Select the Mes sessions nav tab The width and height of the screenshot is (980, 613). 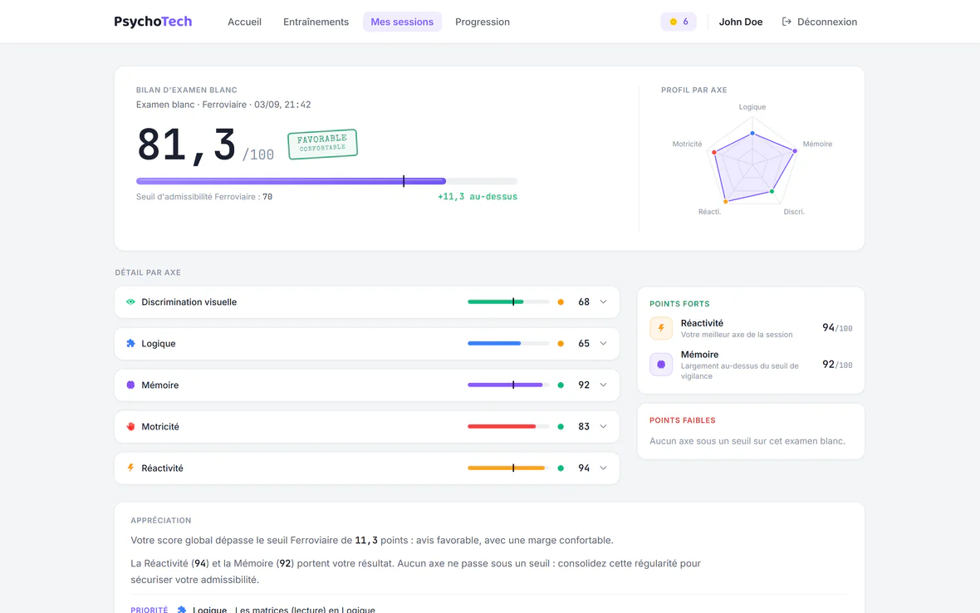pos(402,22)
